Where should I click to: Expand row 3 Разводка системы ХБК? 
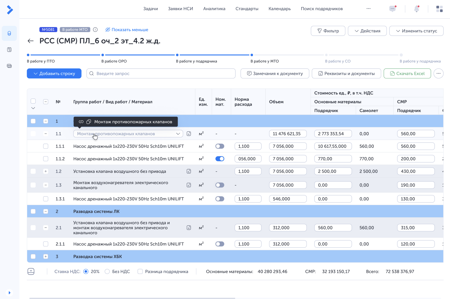(46, 256)
